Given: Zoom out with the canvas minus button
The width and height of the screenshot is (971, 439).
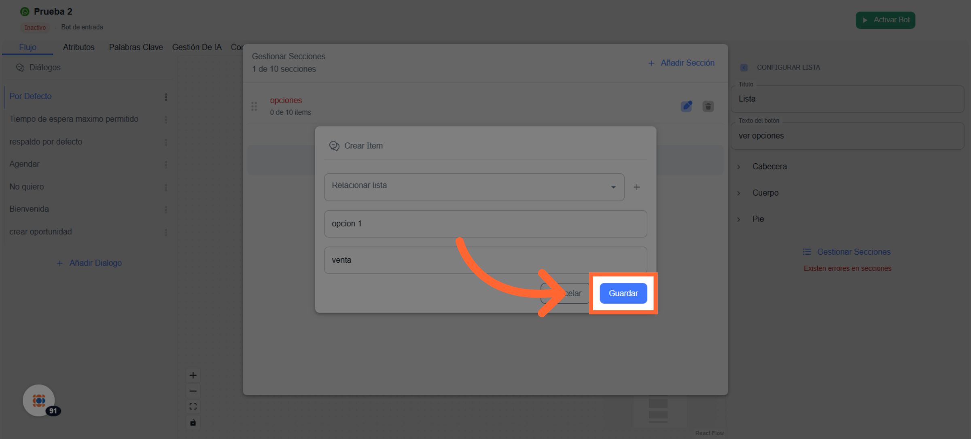Looking at the screenshot, I should click(193, 391).
